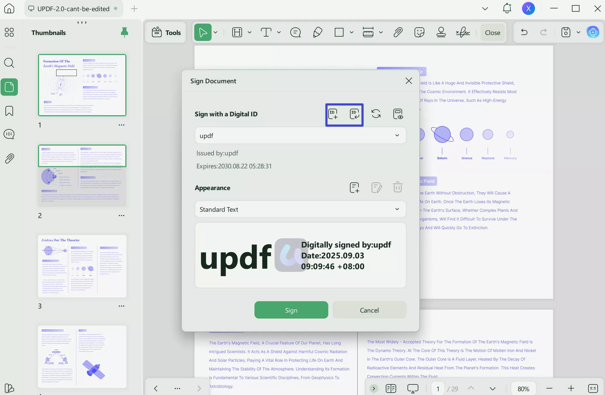
Task: Open page 1 thumbnail options menu
Action: click(122, 125)
